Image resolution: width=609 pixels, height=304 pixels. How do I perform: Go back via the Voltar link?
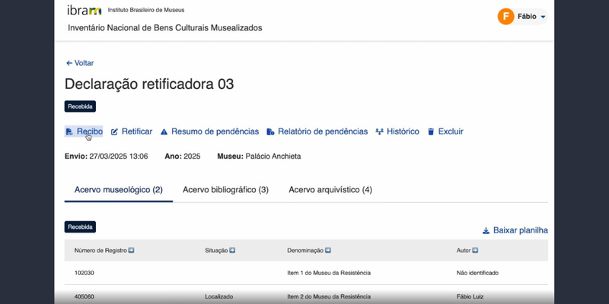tap(80, 63)
